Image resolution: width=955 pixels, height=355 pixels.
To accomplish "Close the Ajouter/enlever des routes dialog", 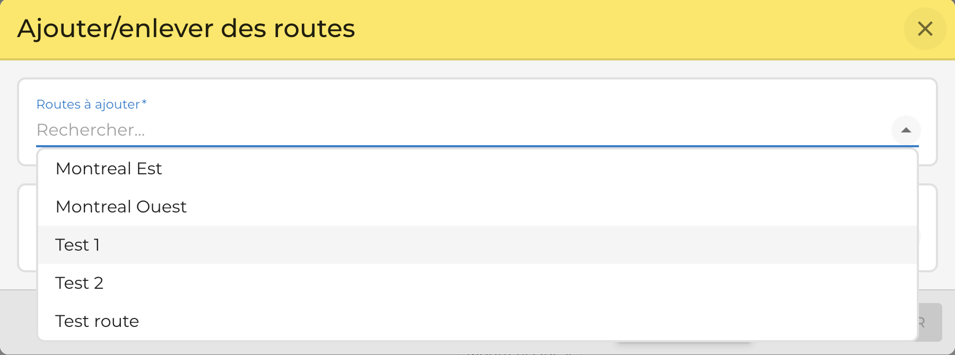I will click(925, 29).
